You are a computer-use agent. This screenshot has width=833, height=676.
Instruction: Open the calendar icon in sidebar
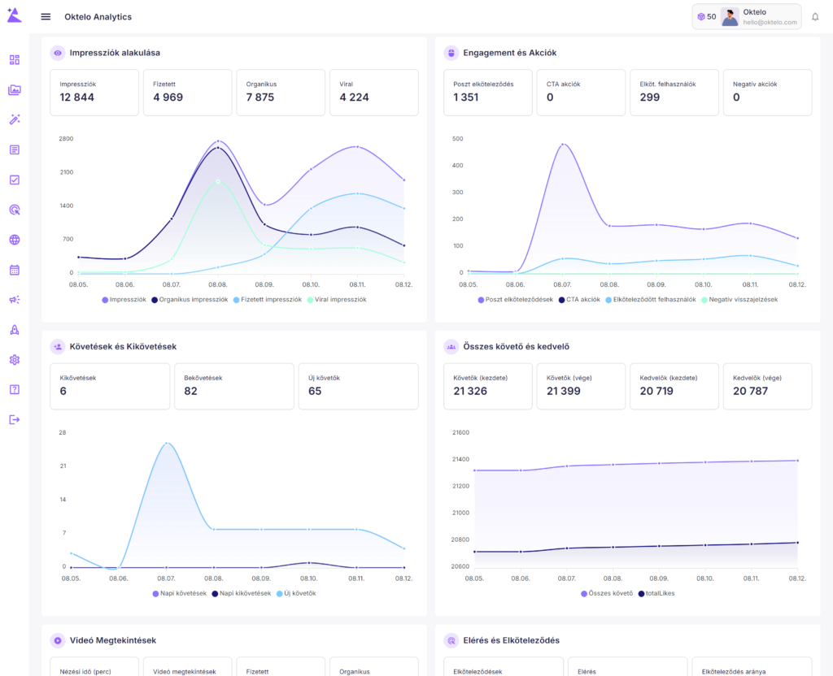14,270
